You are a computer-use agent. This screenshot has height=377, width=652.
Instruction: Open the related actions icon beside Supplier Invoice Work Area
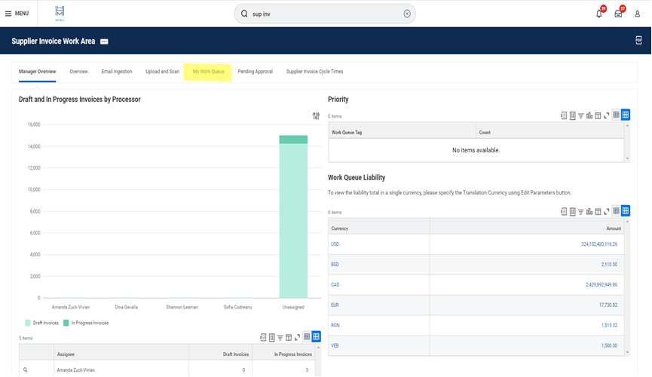pos(104,41)
